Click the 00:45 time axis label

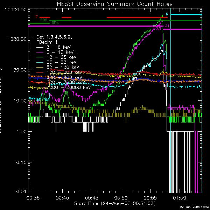[x=92, y=198]
